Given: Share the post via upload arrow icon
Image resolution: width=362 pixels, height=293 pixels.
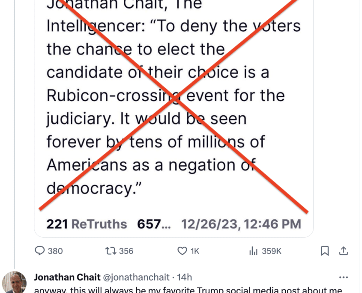Looking at the screenshot, I should pos(343,251).
